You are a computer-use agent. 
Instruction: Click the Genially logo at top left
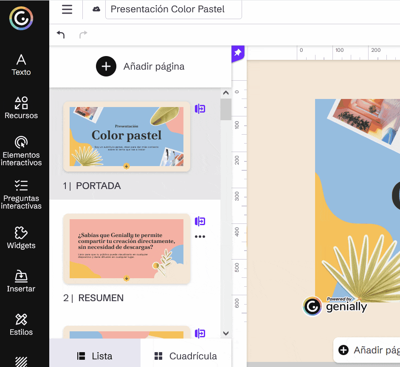coord(21,19)
